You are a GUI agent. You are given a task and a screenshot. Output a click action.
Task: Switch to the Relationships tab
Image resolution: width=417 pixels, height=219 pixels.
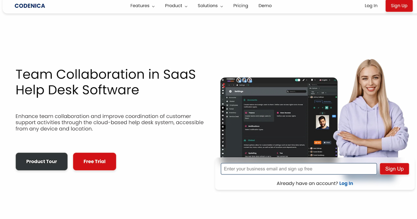point(327,102)
